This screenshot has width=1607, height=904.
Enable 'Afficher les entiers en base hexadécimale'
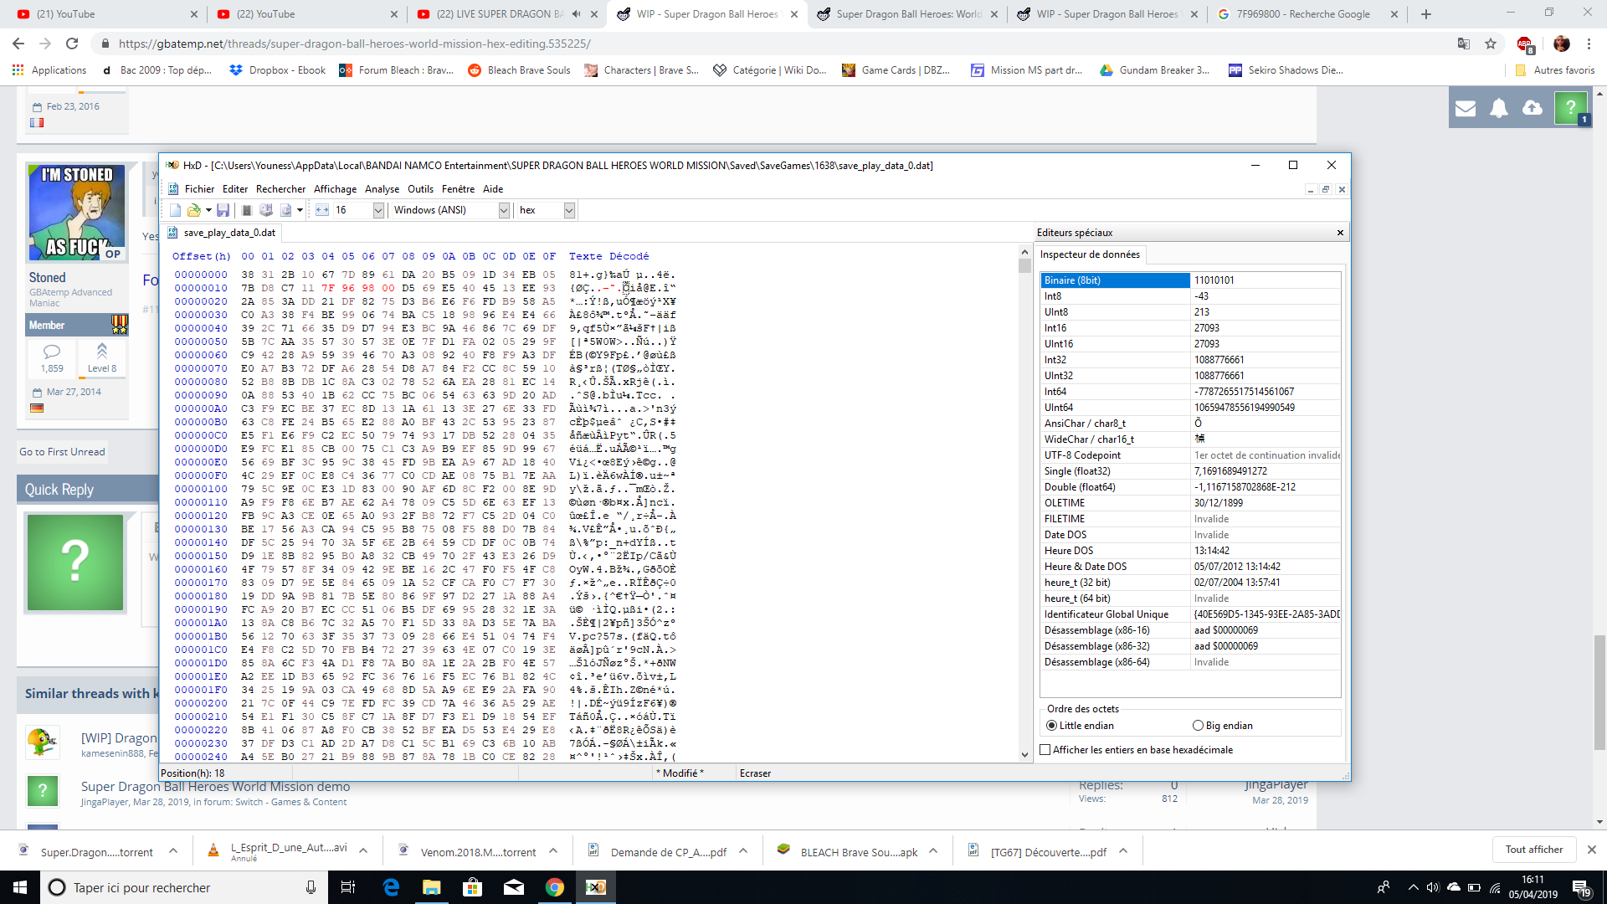pyautogui.click(x=1045, y=750)
